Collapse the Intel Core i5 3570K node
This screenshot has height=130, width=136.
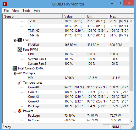[x=10, y=69]
